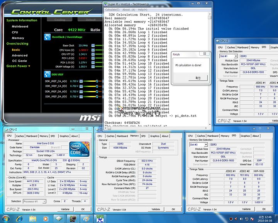Confirm the PI calculation done dialog
Image resolution: width=278 pixels, height=223 pixels.
pyautogui.click(x=198, y=78)
